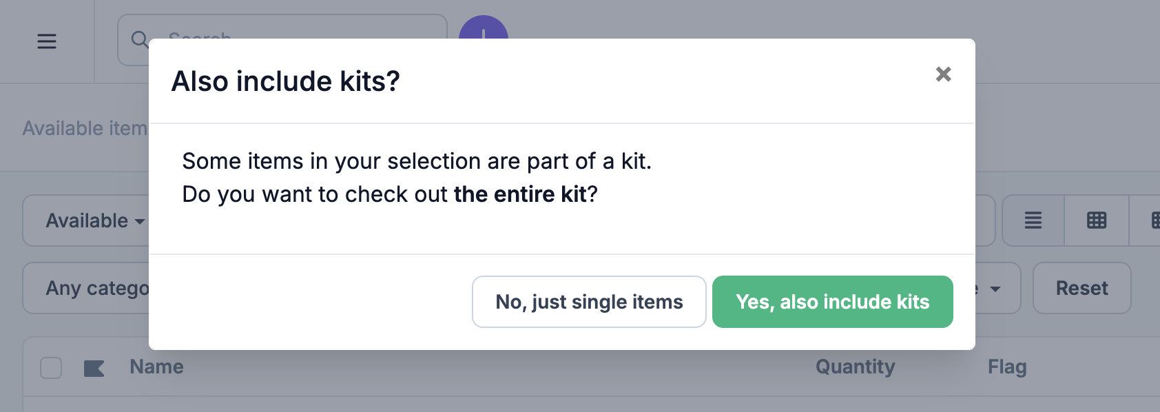Switch to grid view layout
The height and width of the screenshot is (412, 1160).
point(1097,220)
